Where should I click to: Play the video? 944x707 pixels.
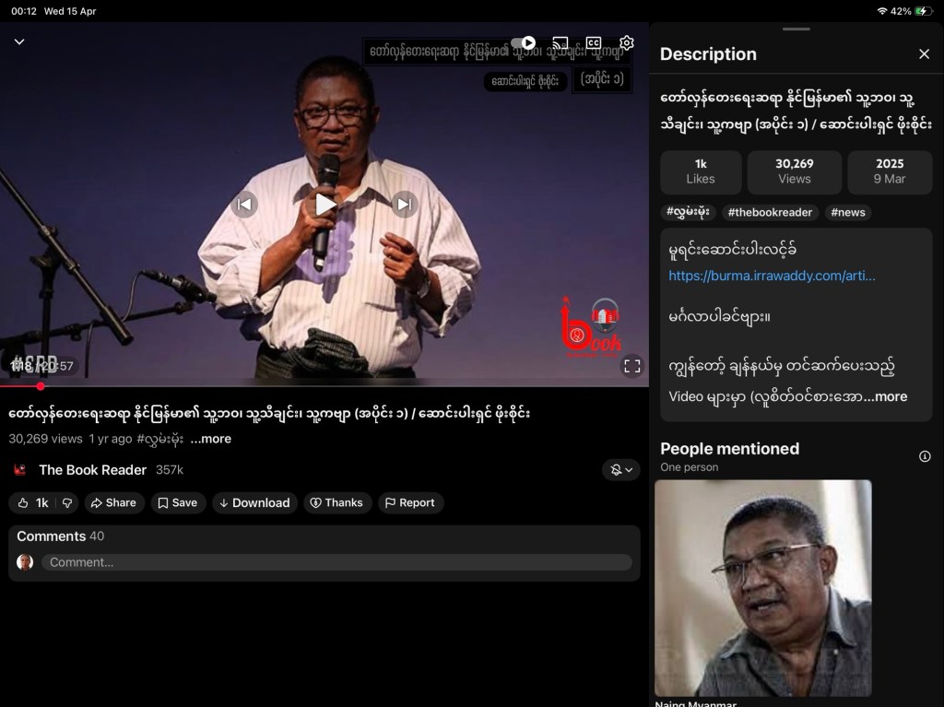tap(324, 204)
